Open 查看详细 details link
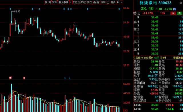Screen dimensions: 183x112 [178, 58]
